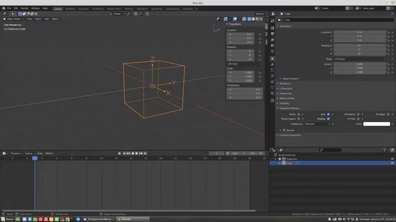Open the viewport View menu
This screenshot has width=396, height=222.
point(29,19)
